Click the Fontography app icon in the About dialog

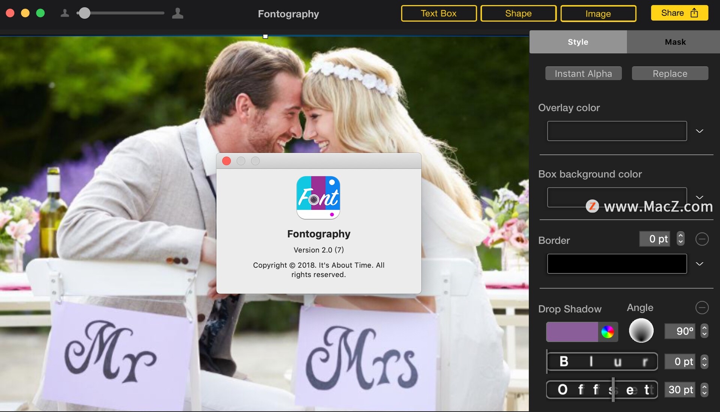click(318, 198)
